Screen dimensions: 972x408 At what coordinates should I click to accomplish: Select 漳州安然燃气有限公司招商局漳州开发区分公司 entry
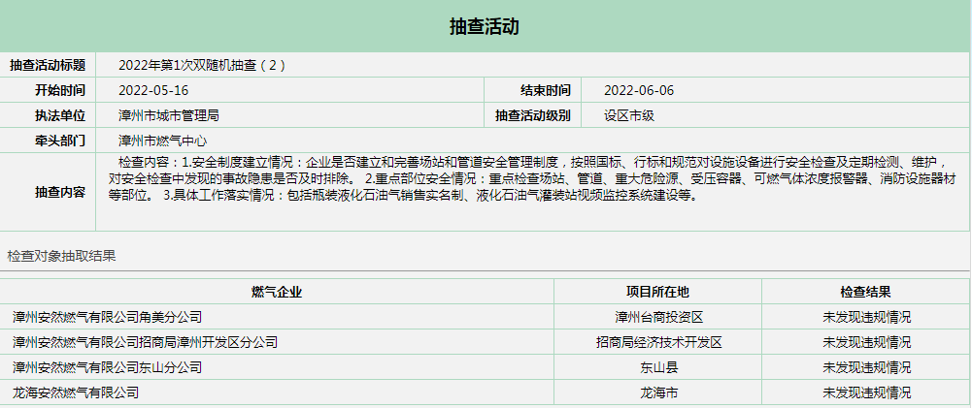click(x=145, y=342)
